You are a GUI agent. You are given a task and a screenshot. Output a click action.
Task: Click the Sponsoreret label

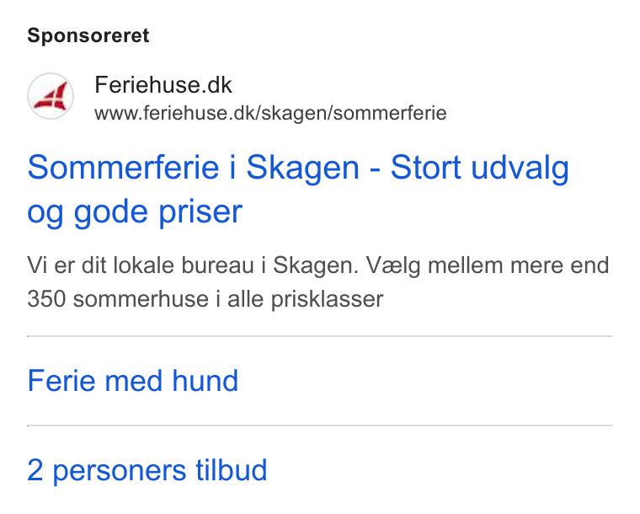pos(88,35)
